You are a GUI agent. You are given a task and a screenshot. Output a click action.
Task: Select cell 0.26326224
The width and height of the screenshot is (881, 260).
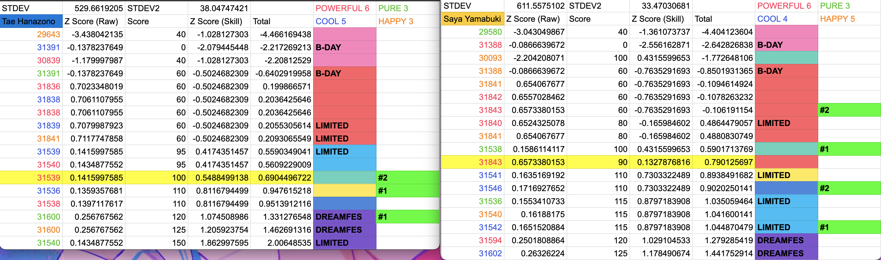(x=535, y=253)
